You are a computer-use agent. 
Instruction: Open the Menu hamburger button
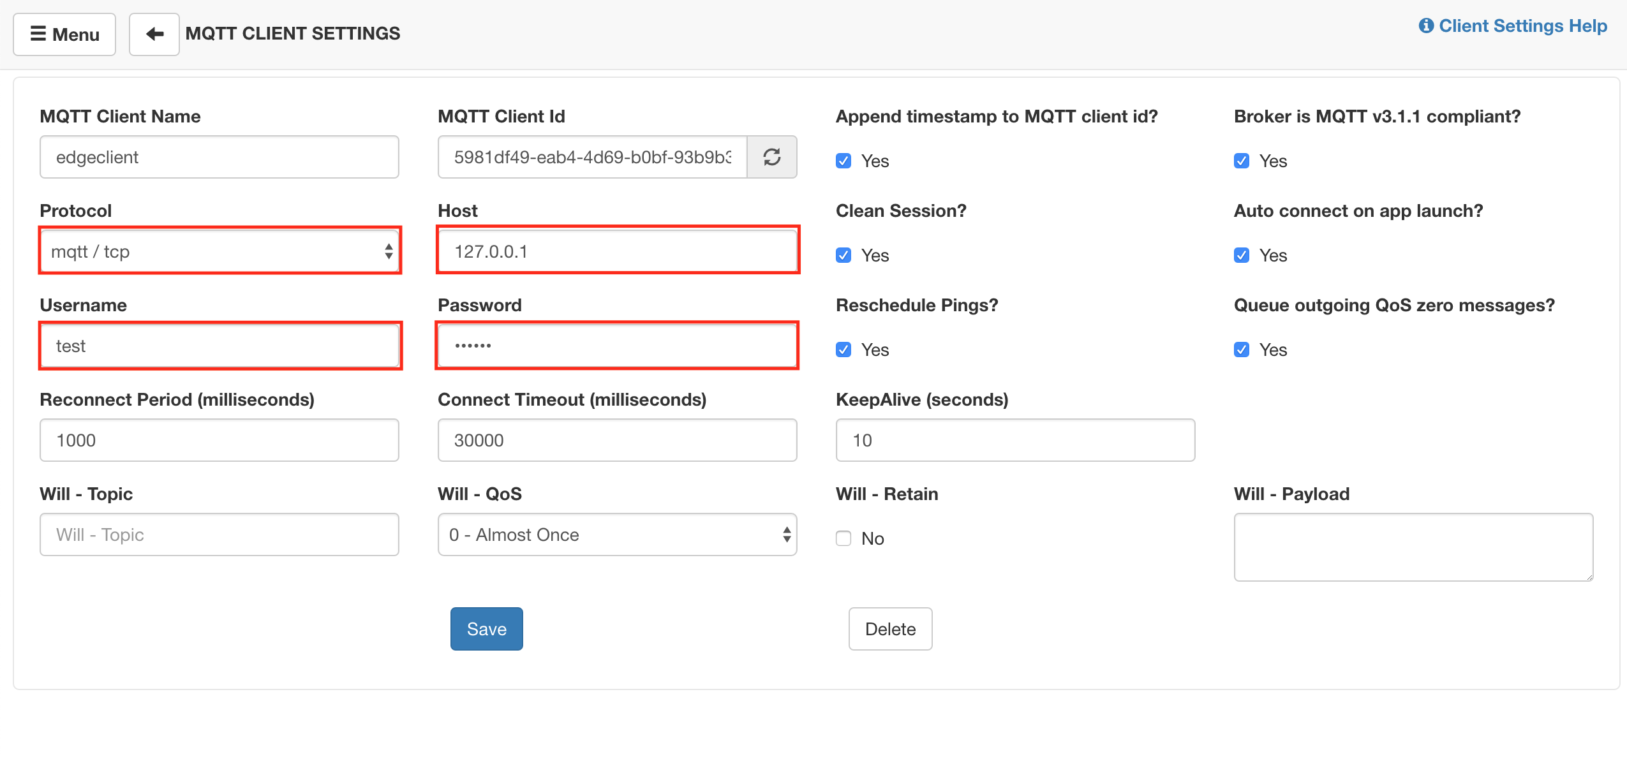pos(64,34)
